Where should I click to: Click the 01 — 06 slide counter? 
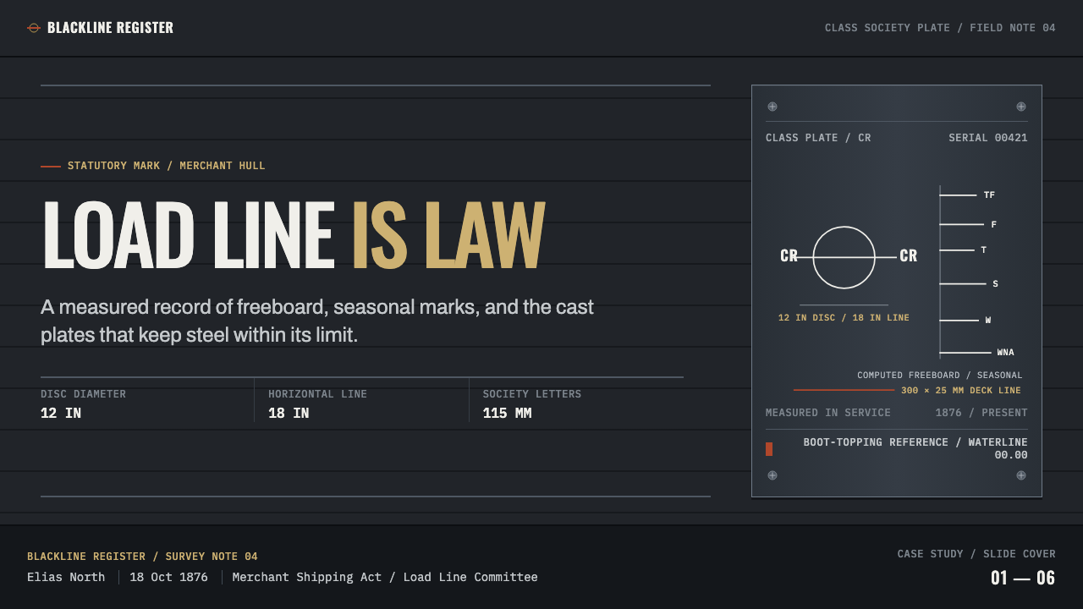click(1023, 579)
